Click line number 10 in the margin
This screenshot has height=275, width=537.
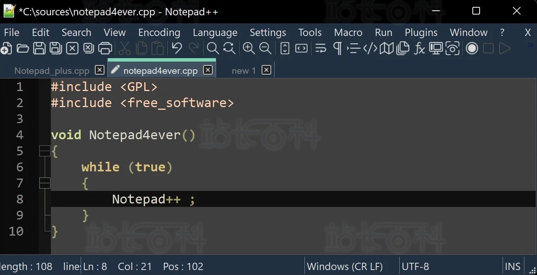tap(16, 231)
